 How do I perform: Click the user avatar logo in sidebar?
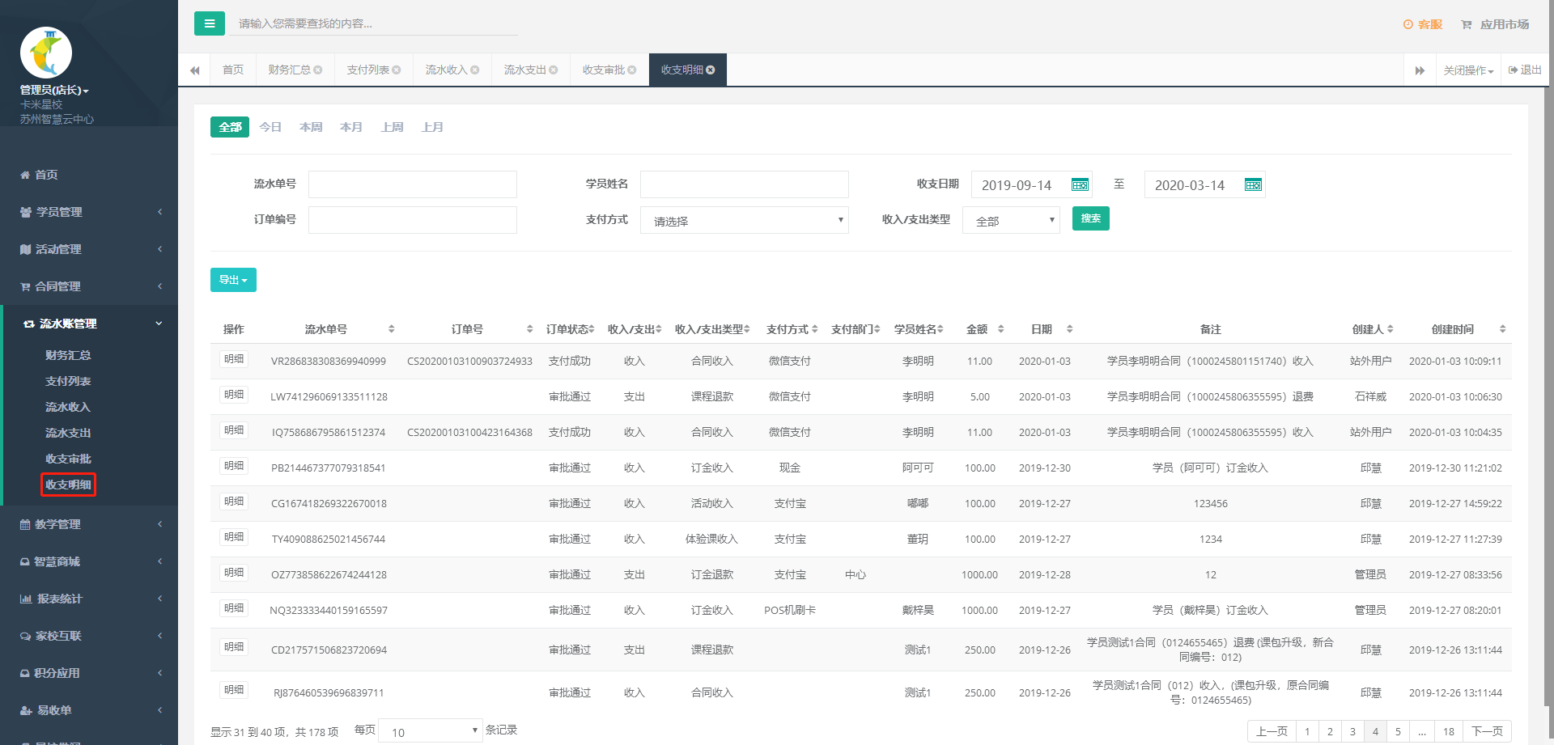coord(46,53)
